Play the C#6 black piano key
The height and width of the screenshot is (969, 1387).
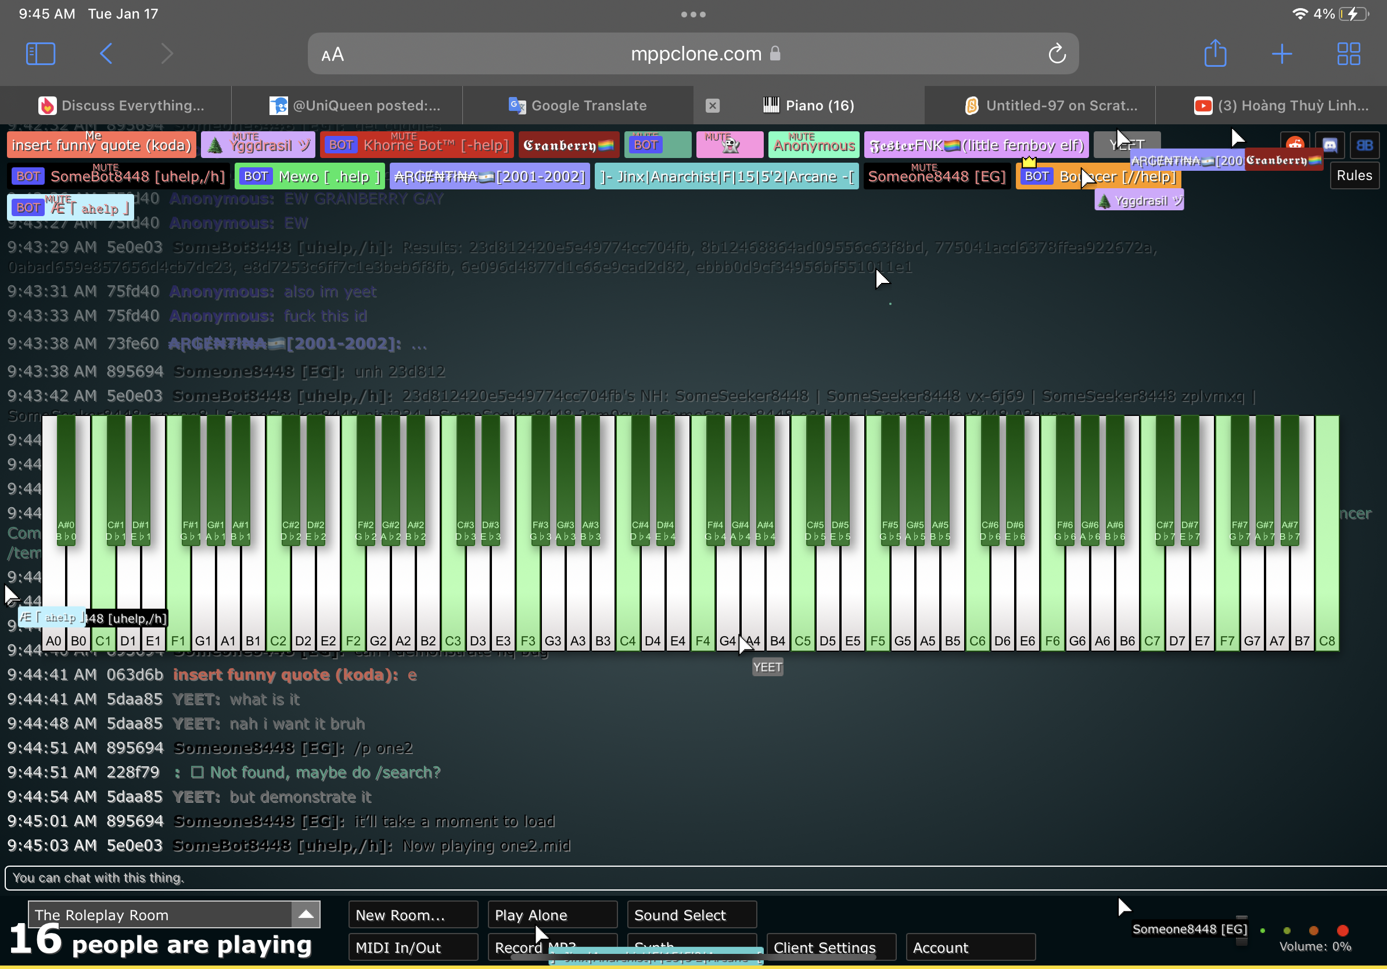pos(990,480)
